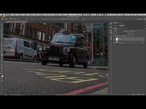This screenshot has height=109, width=146.
Task: Select the Pen tool
Action: point(2,58)
